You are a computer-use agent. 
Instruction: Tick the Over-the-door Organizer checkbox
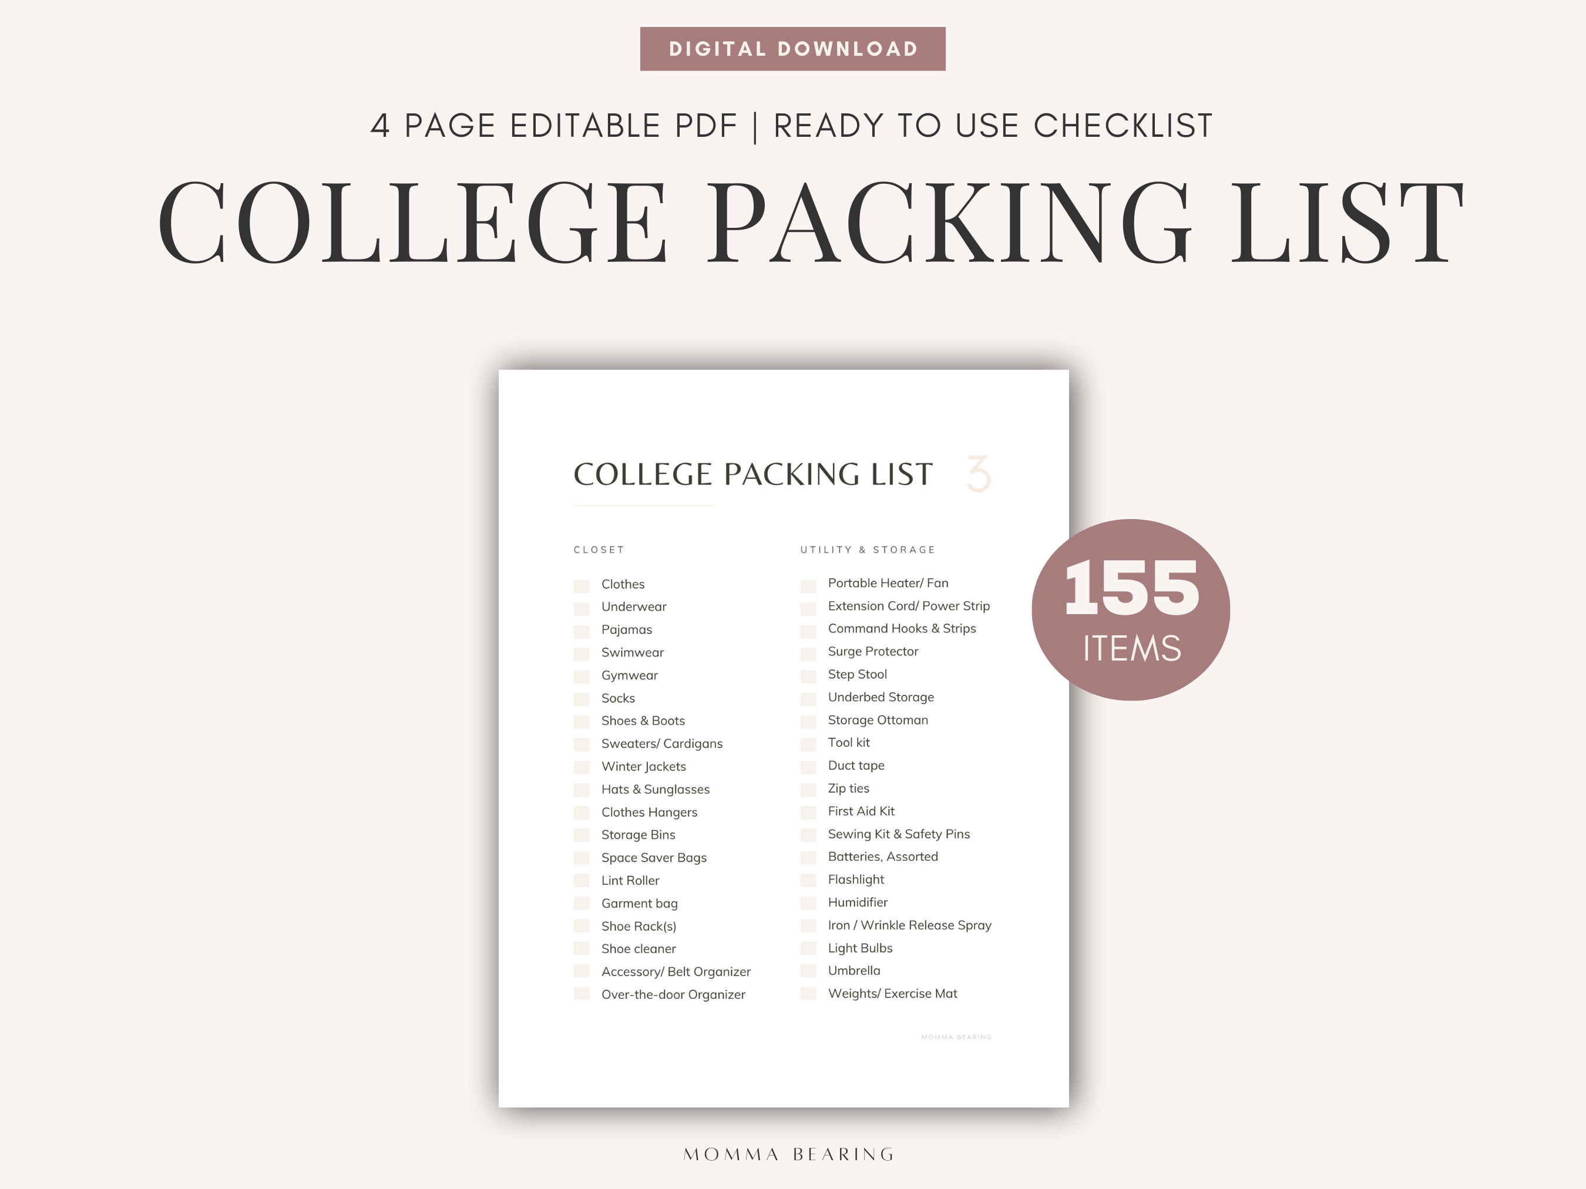coord(582,993)
